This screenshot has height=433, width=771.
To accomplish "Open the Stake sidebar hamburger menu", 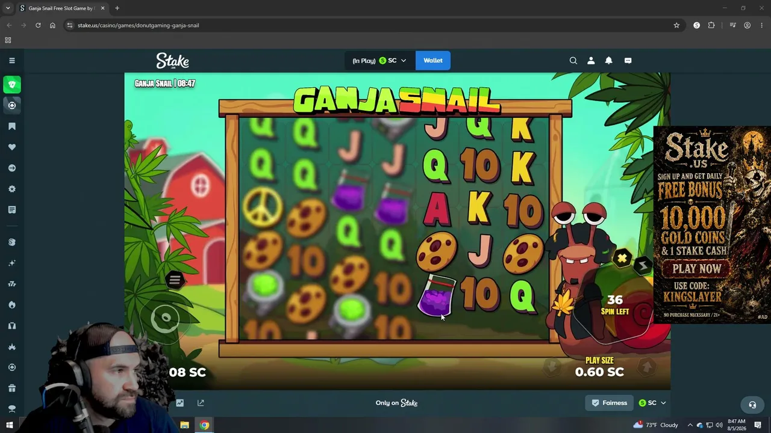I will [12, 60].
